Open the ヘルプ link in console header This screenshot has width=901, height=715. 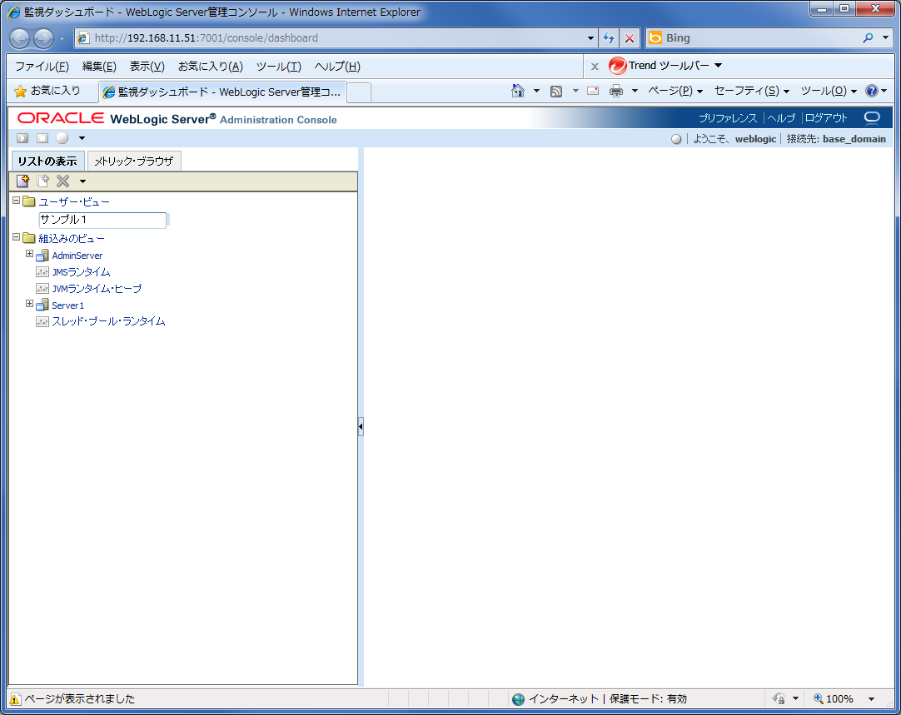coord(781,118)
